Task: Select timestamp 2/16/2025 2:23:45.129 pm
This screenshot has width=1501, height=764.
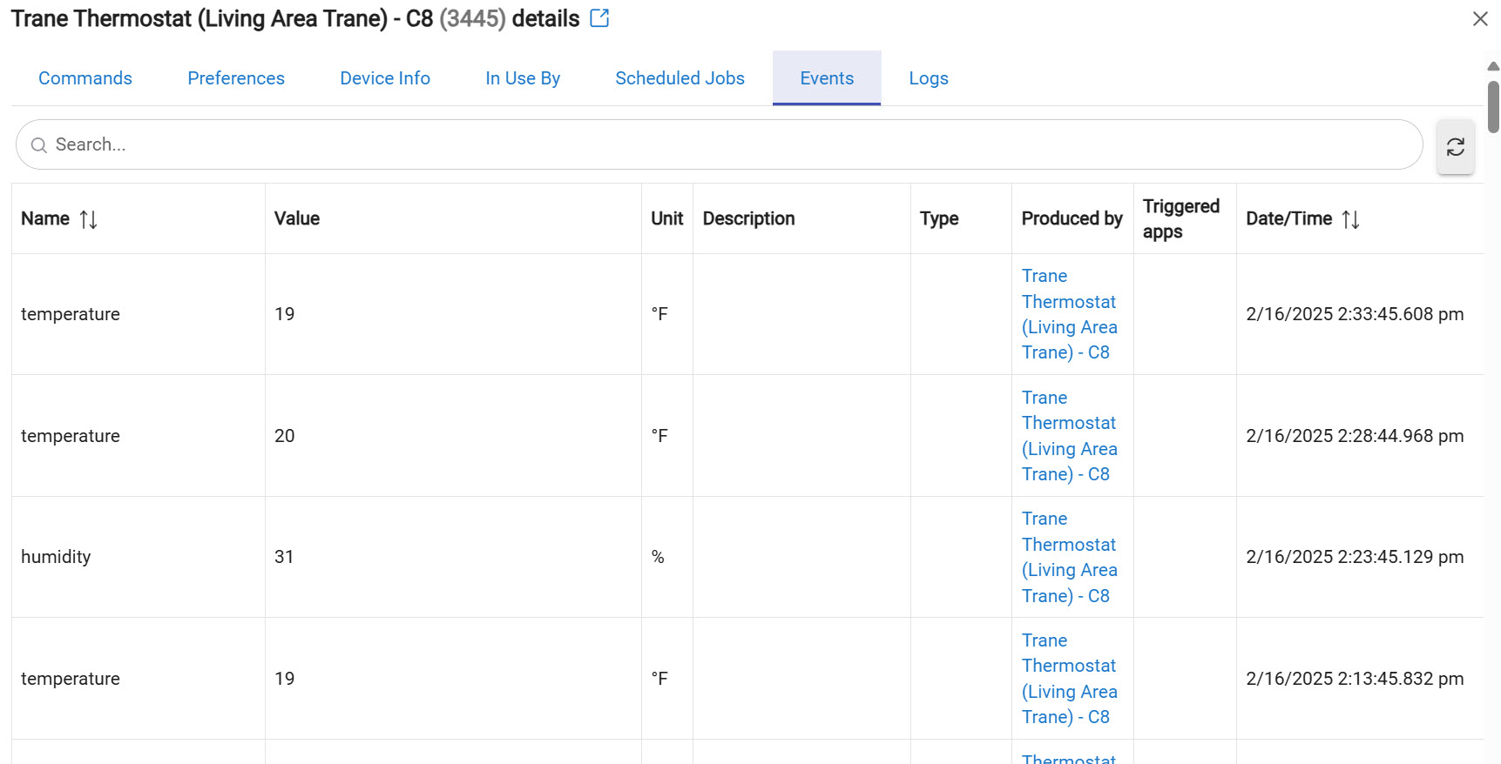Action: click(x=1355, y=557)
